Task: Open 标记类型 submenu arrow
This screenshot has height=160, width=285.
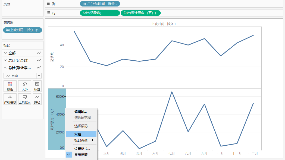Action: click(93, 140)
